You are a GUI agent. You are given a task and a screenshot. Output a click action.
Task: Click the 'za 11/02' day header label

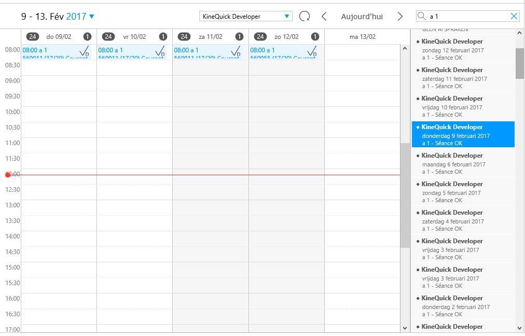(211, 37)
